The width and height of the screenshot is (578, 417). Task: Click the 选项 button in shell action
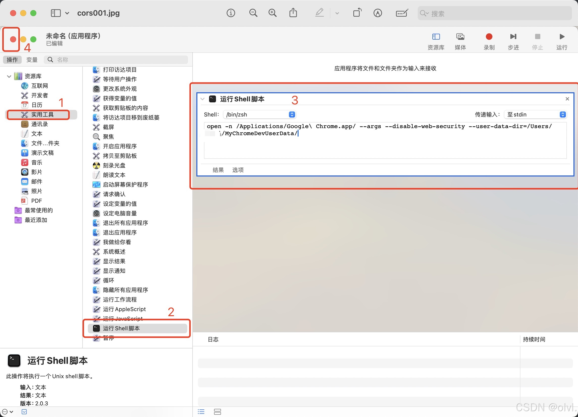[238, 170]
